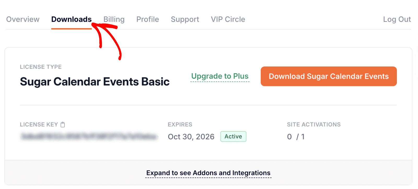Viewport: 418px width, 189px height.
Task: Click the Download Sugar Calendar Events button
Action: pos(328,76)
